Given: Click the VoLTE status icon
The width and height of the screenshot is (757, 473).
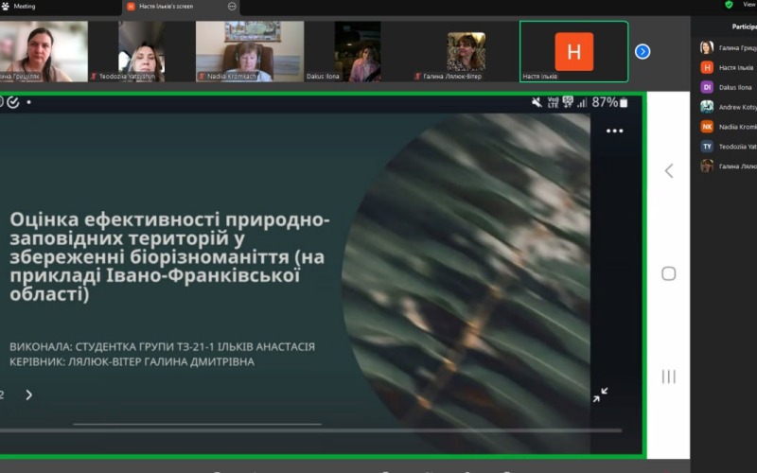Looking at the screenshot, I should click(553, 102).
